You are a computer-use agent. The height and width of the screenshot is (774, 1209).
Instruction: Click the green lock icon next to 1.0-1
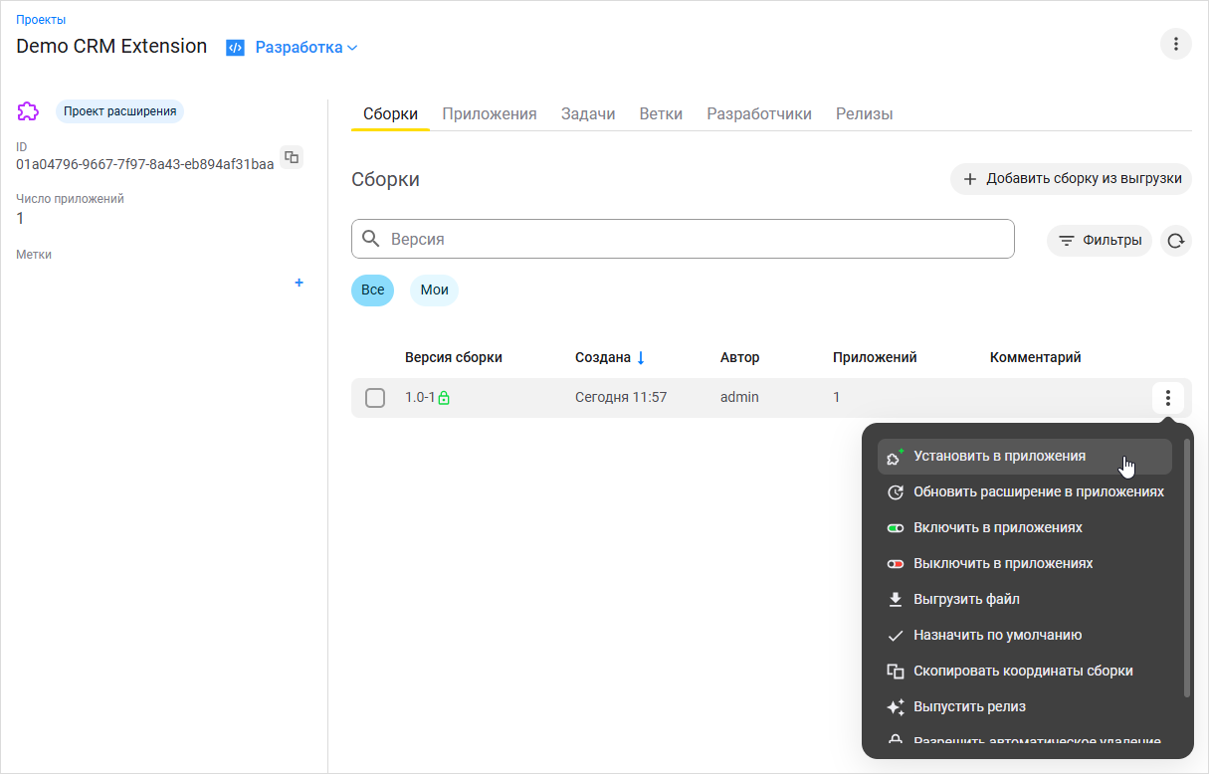click(444, 398)
